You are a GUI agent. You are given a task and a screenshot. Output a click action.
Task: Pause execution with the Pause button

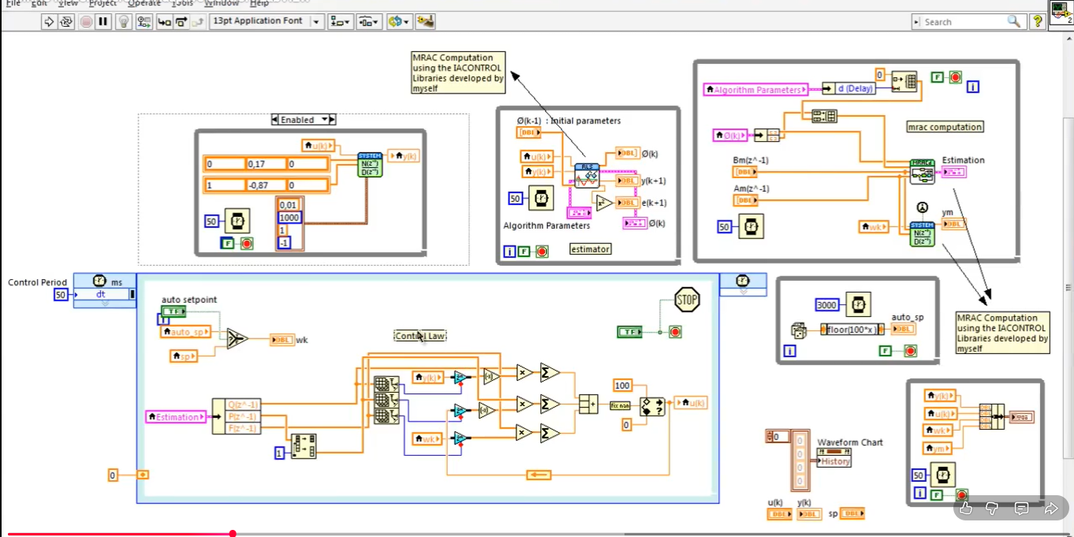point(103,21)
